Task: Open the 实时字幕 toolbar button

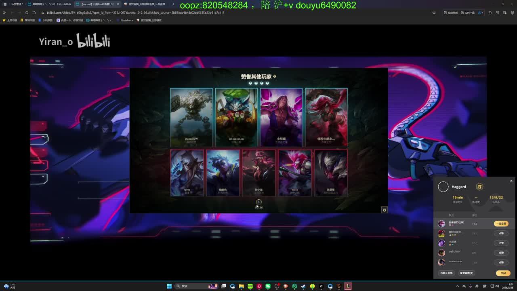Action: point(468,13)
